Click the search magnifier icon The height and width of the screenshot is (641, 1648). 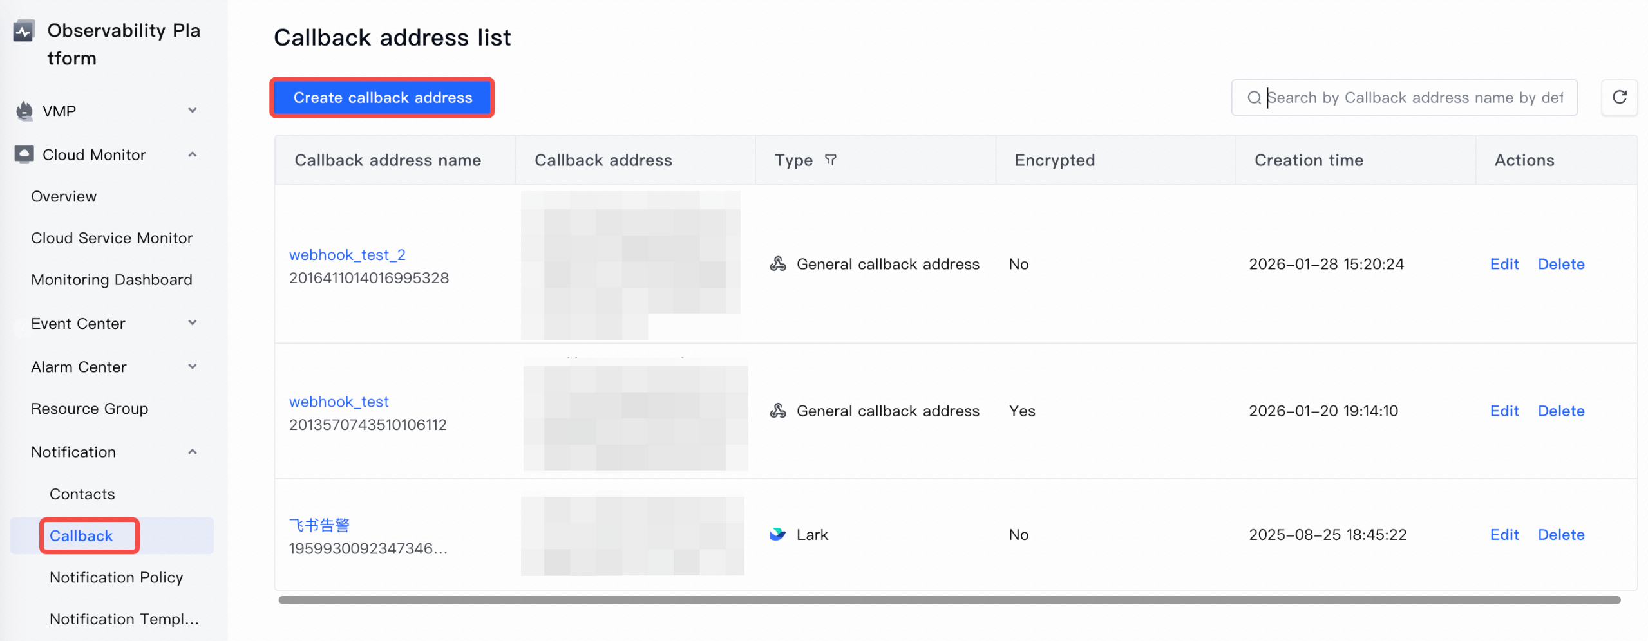pyautogui.click(x=1253, y=98)
